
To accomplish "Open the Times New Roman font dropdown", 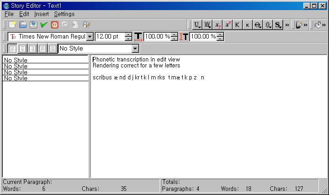I will (x=89, y=37).
